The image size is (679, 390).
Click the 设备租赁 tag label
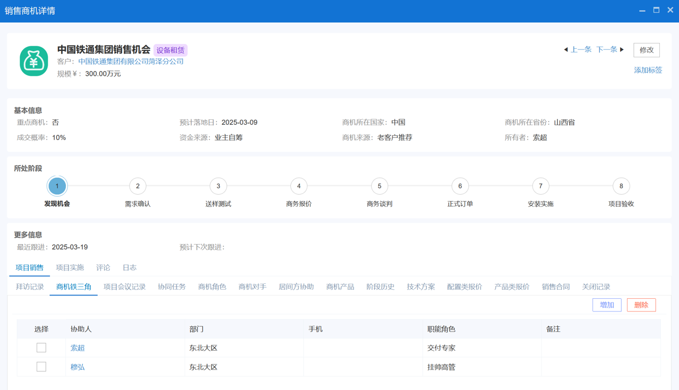(x=170, y=50)
